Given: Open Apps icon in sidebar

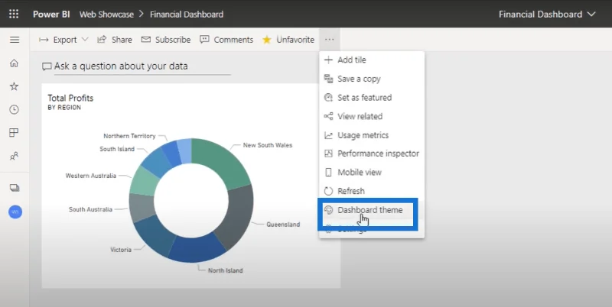Looking at the screenshot, I should tap(14, 133).
